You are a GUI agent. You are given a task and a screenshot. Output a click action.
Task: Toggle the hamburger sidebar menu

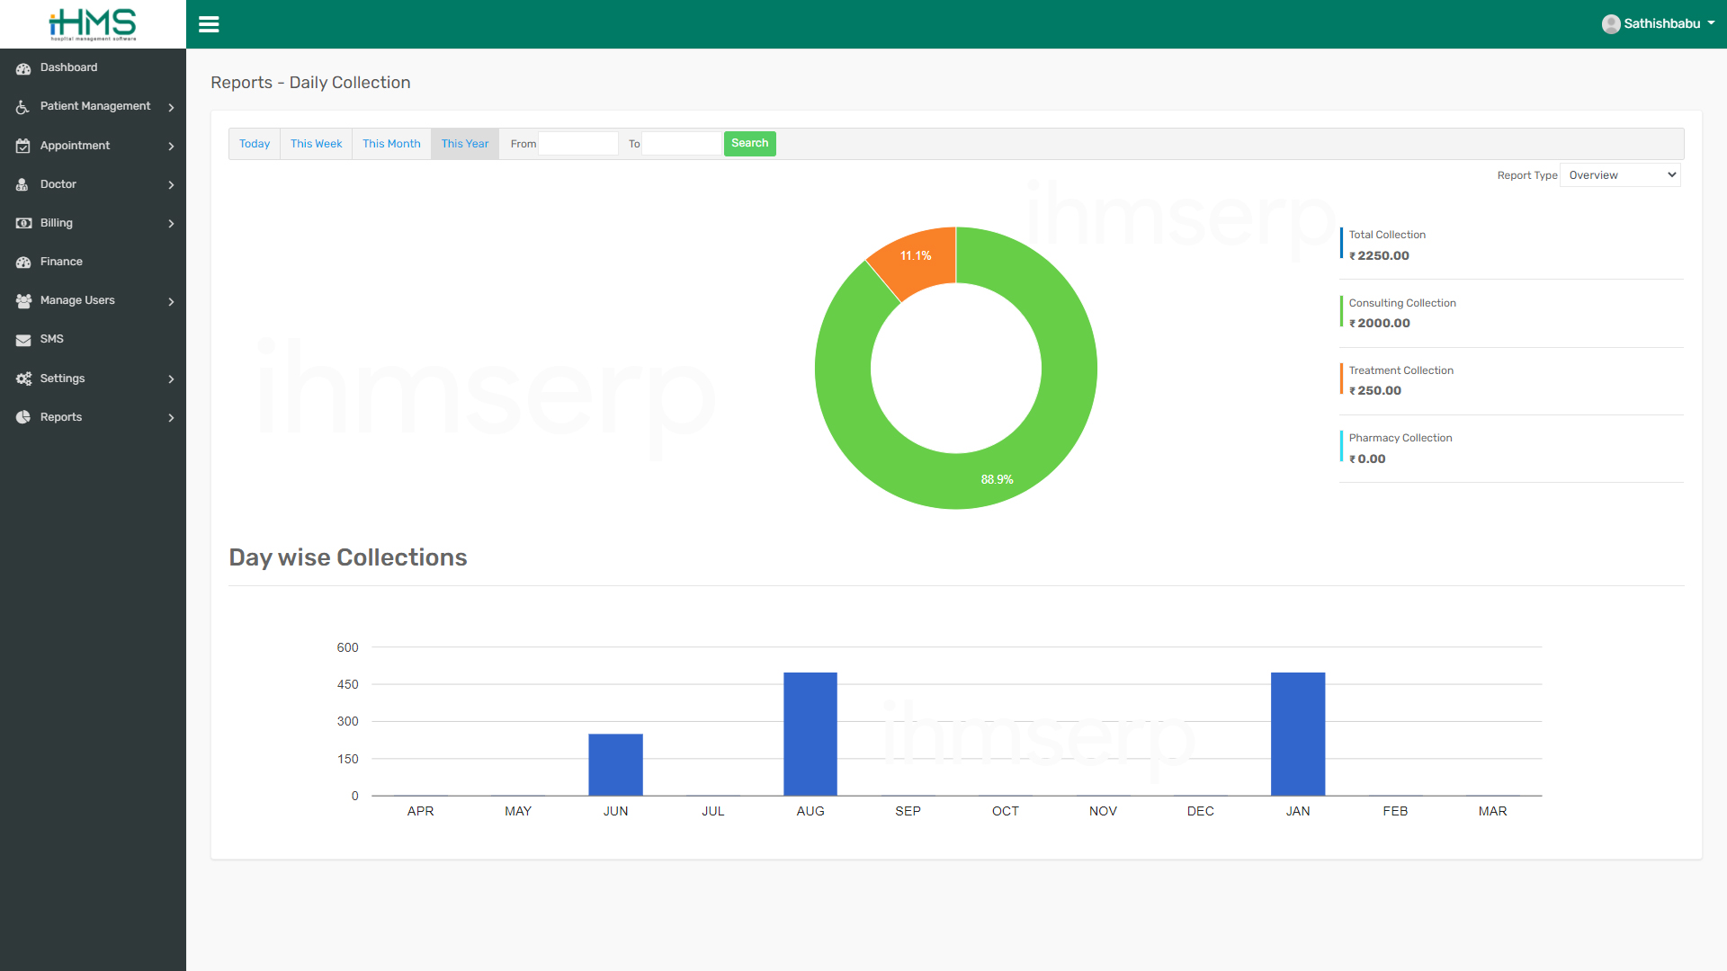point(209,24)
